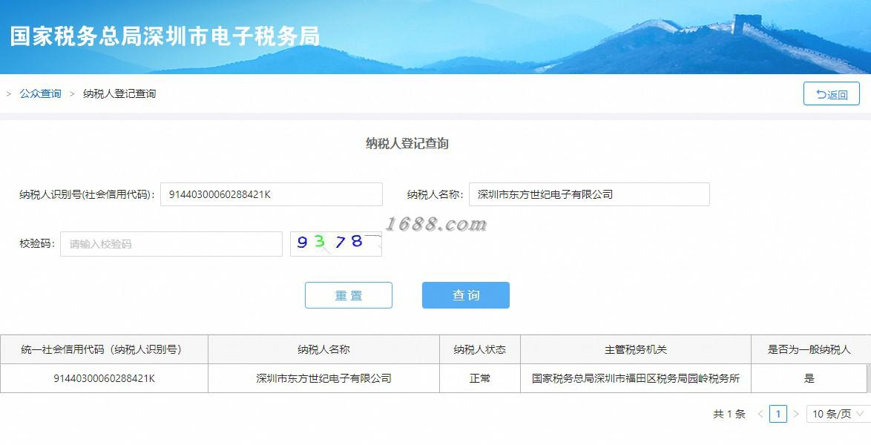This screenshot has width=871, height=445.
Task: Click the 重置 reset button
Action: click(x=348, y=295)
